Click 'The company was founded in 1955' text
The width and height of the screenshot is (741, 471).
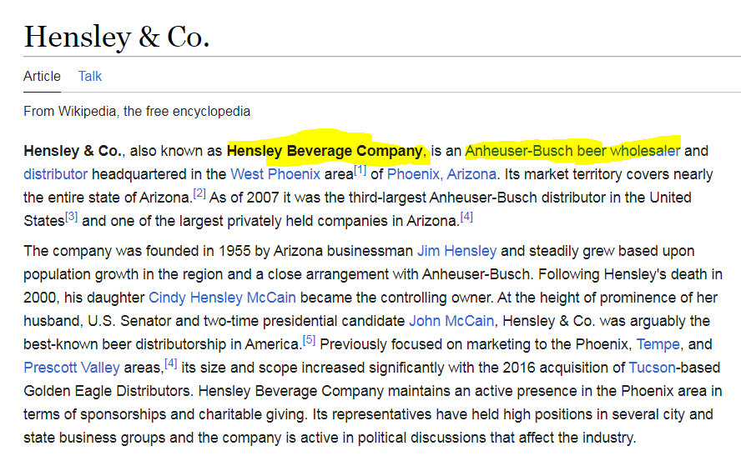(137, 251)
